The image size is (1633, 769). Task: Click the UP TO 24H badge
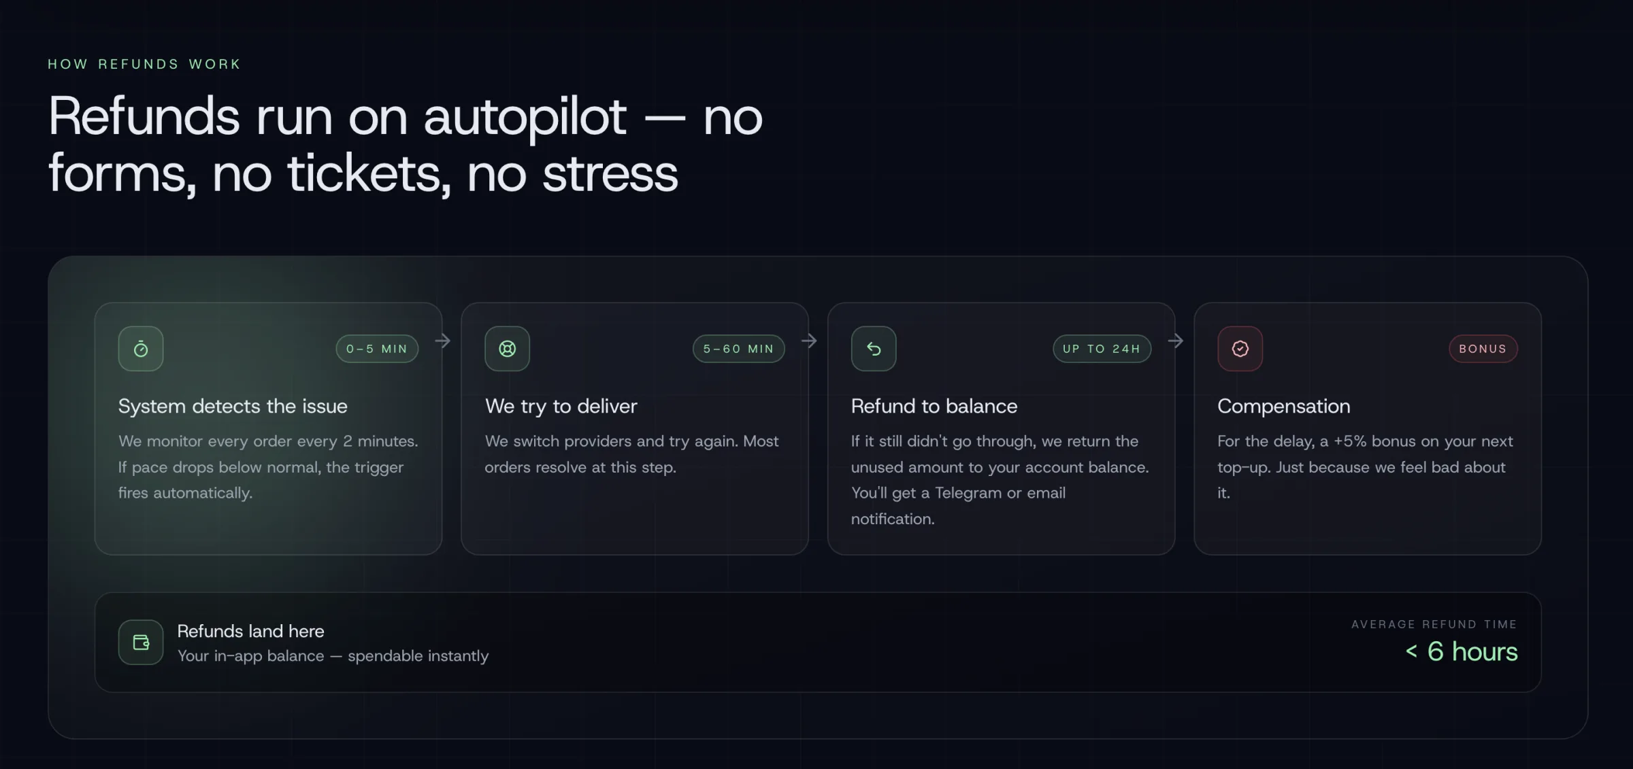[x=1102, y=349]
